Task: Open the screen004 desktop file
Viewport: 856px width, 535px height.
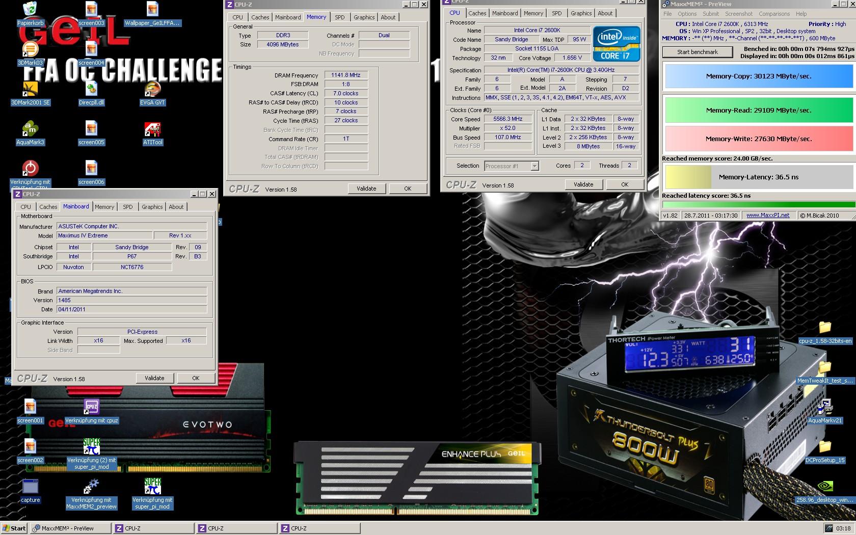Action: (x=91, y=49)
